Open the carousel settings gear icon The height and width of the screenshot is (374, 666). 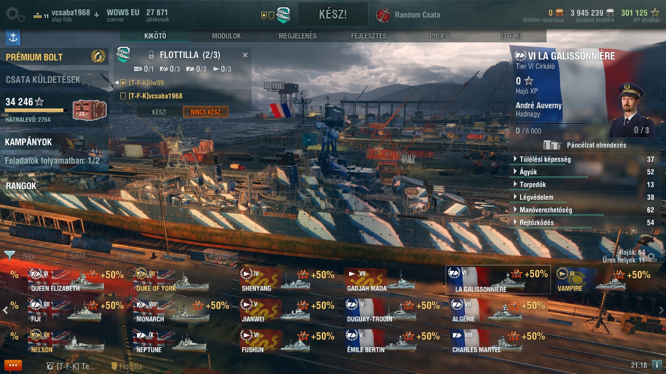(x=652, y=258)
